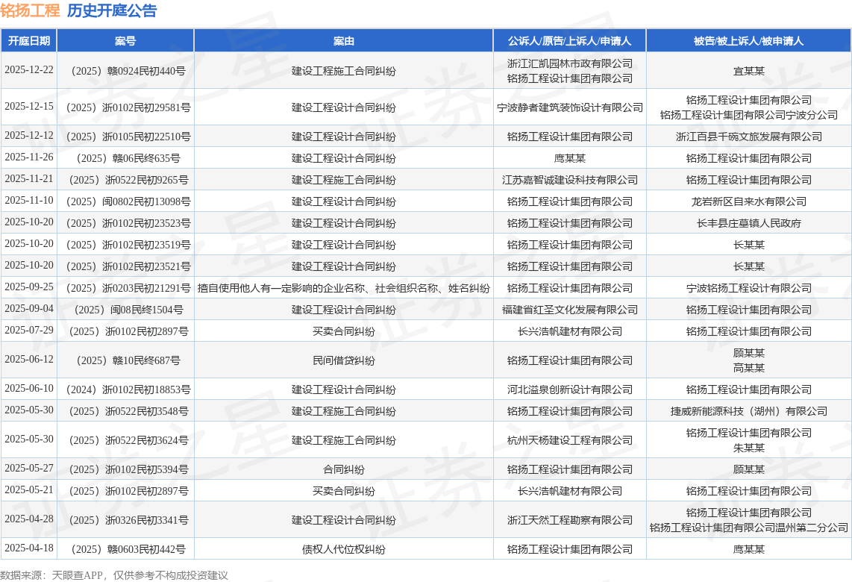Click plaintiff 鹰某某 in the 2025-11-26 row
Viewport: 852px width, 582px height.
coord(569,158)
